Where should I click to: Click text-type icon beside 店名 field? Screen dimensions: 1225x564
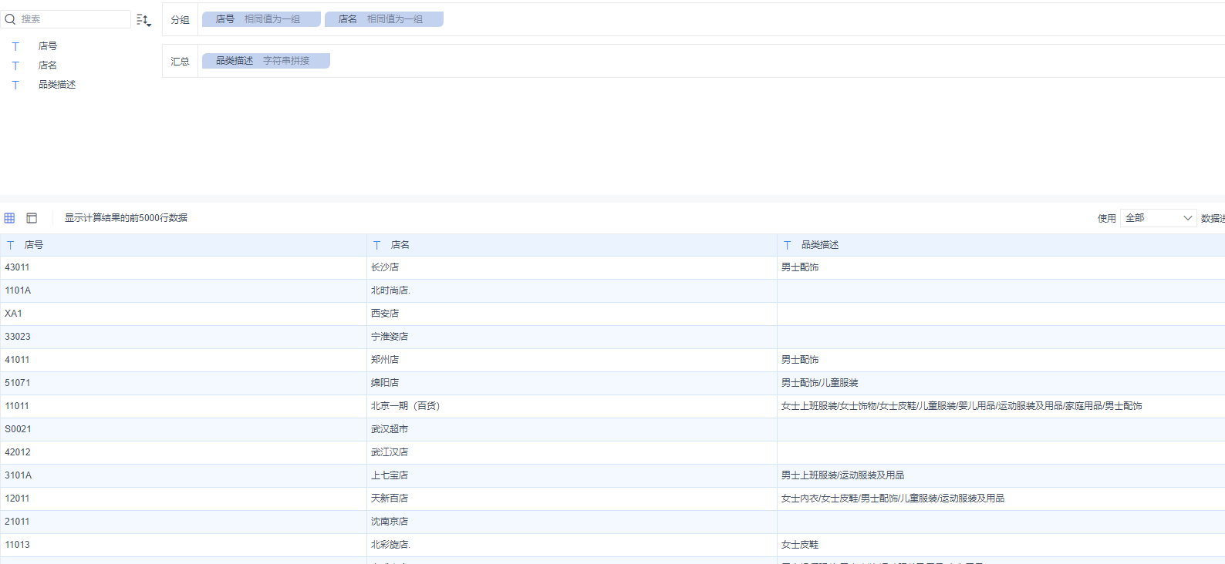click(15, 65)
